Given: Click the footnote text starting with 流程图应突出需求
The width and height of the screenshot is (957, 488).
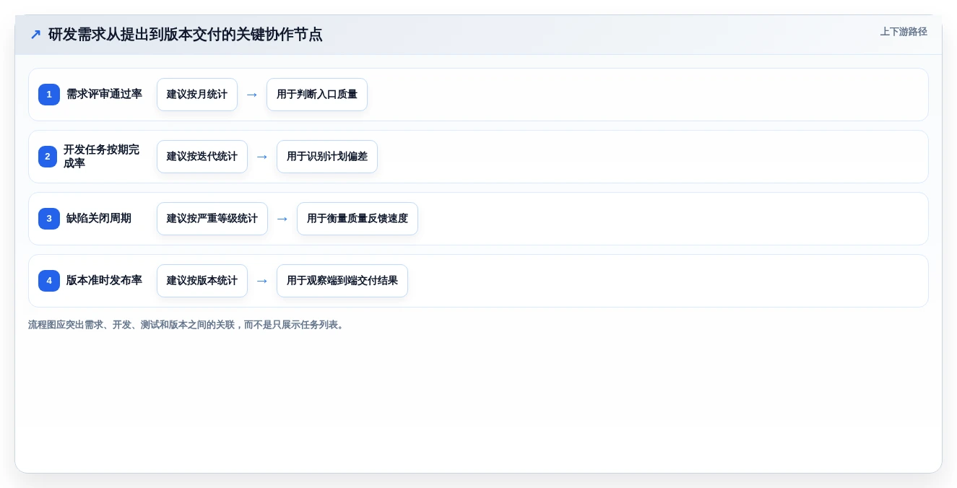Looking at the screenshot, I should (x=188, y=325).
